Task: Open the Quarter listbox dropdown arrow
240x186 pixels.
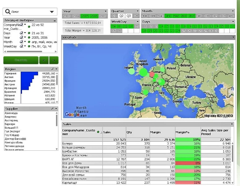Action: click(137, 11)
